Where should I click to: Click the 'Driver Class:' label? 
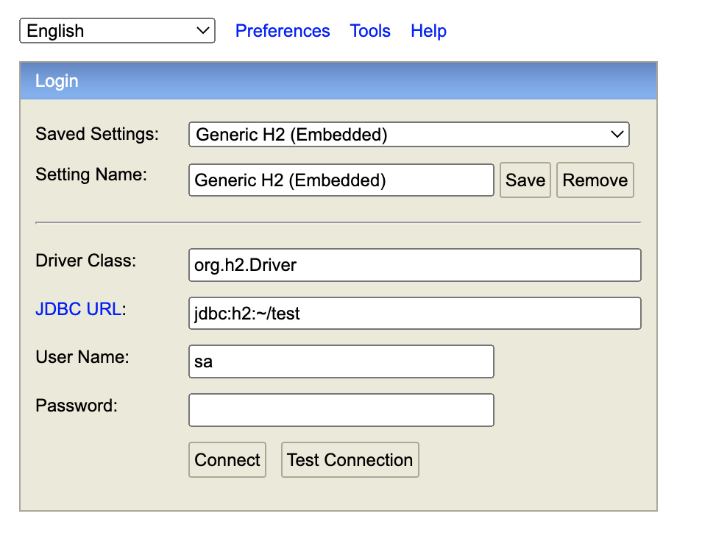[x=86, y=261]
